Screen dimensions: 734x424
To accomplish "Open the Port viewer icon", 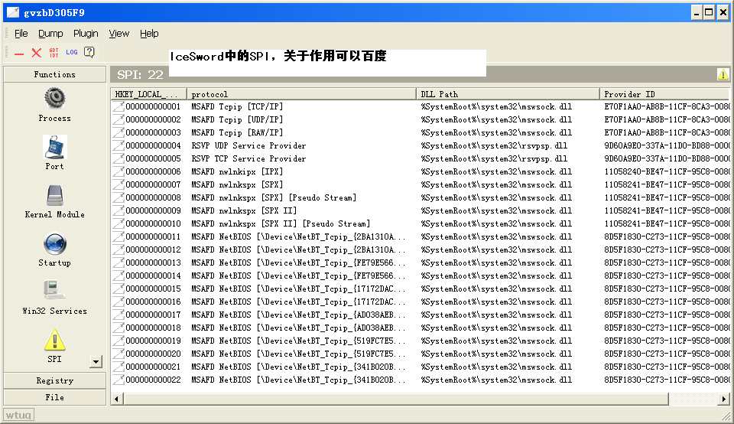I will (x=55, y=147).
